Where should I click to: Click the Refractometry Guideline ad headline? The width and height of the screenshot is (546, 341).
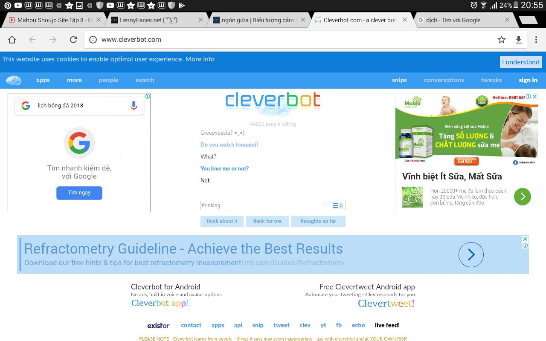click(183, 249)
